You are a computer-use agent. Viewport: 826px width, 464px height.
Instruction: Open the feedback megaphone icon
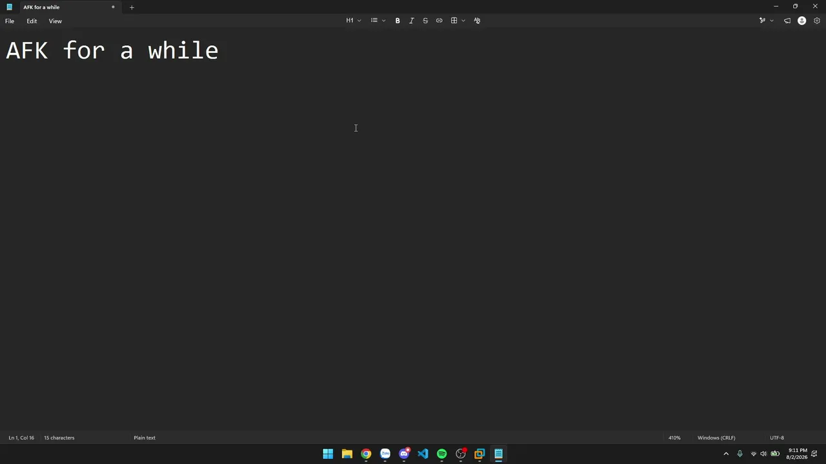(x=787, y=21)
